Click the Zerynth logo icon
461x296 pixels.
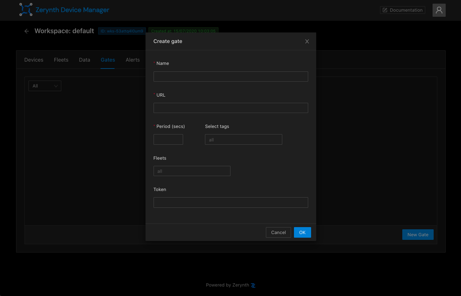[x=26, y=10]
